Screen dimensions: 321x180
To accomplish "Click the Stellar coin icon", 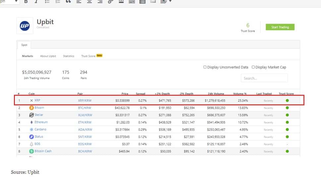I will pos(31,115).
